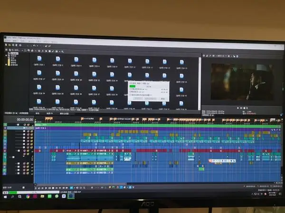
Task: Adjust the red track level slider
Action: pos(18,151)
